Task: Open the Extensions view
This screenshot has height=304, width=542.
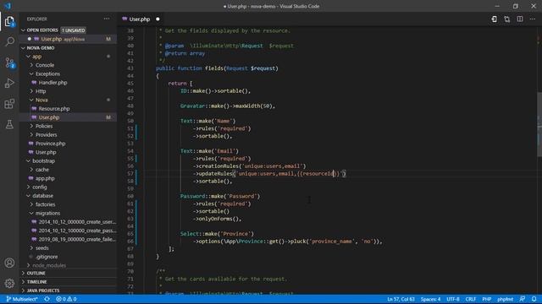Action: click(x=9, y=104)
